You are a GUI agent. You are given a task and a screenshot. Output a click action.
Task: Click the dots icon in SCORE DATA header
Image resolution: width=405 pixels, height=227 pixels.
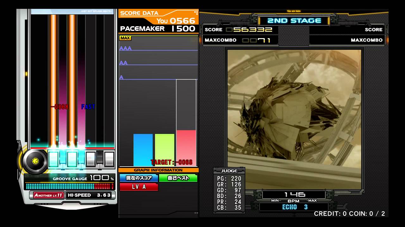pyautogui.click(x=196, y=13)
